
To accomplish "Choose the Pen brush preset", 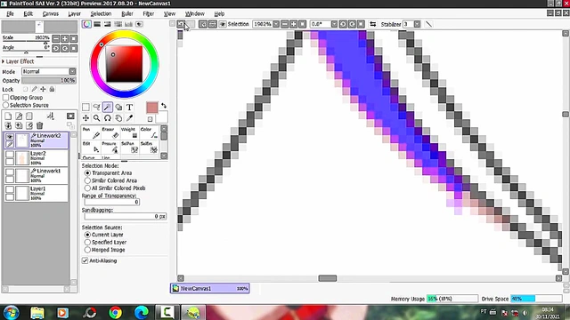I will [91, 133].
